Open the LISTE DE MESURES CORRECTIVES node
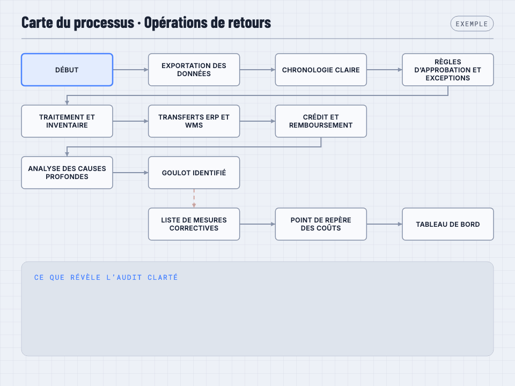Screen dimensions: 515x386 [x=194, y=224]
